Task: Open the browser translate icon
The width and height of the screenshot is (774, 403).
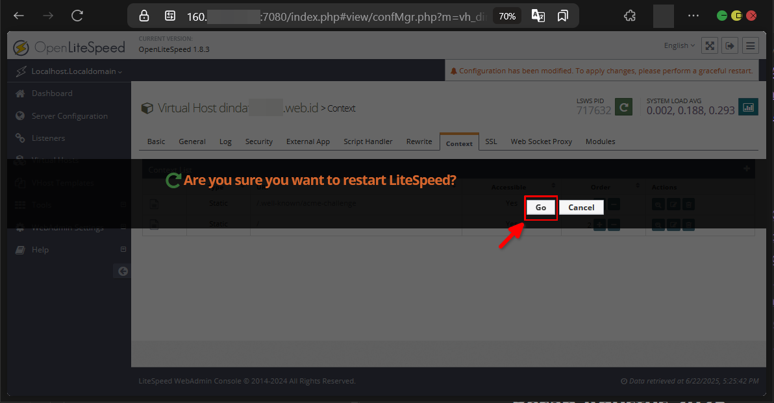Action: coord(538,16)
